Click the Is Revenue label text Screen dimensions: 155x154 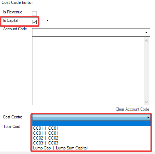click(13, 12)
